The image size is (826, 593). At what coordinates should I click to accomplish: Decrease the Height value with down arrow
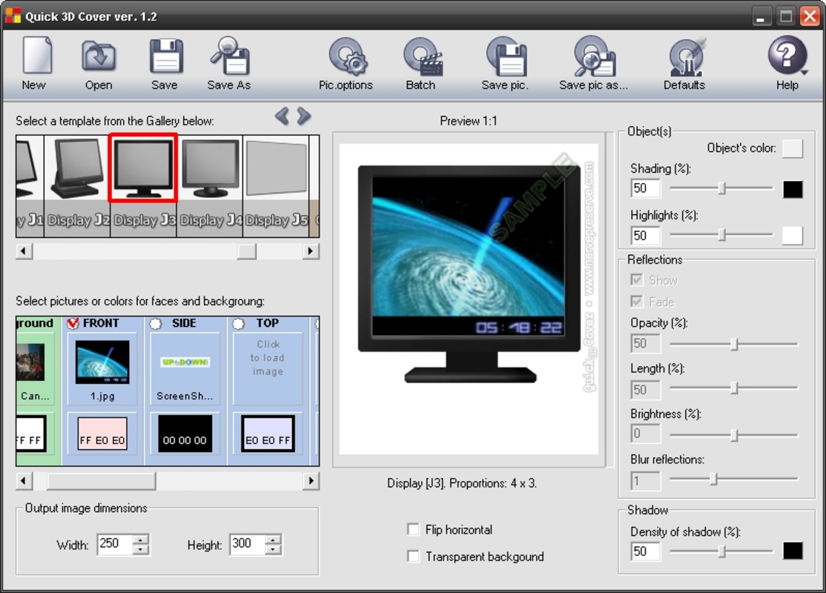pos(274,549)
